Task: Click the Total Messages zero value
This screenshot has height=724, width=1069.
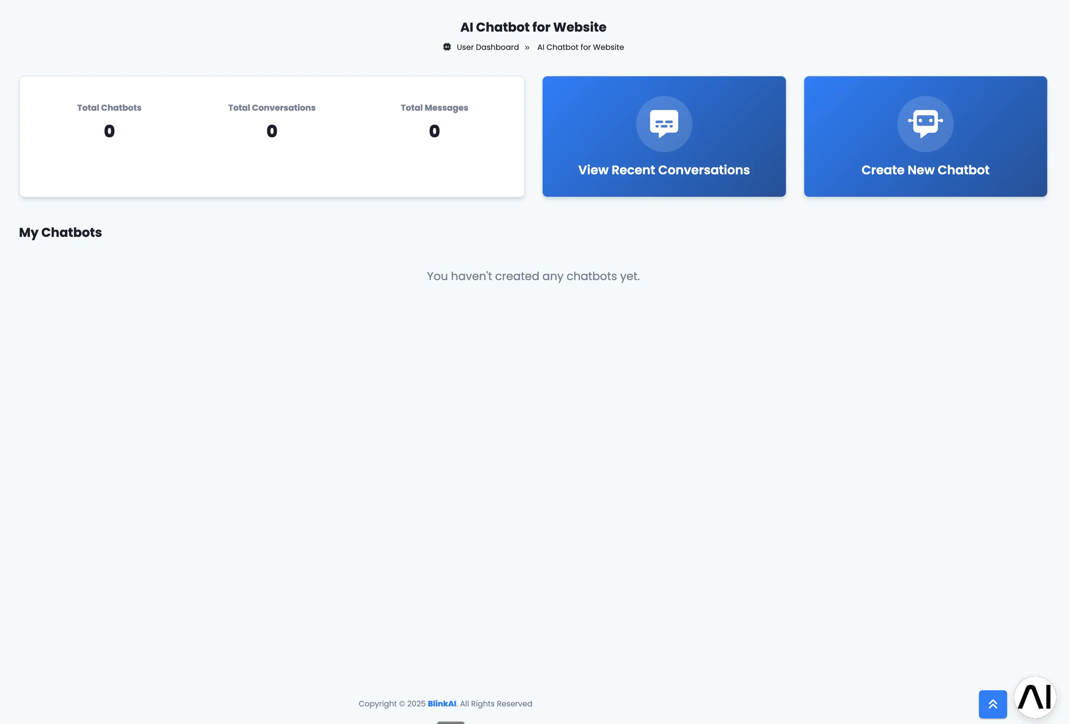Action: pos(434,131)
